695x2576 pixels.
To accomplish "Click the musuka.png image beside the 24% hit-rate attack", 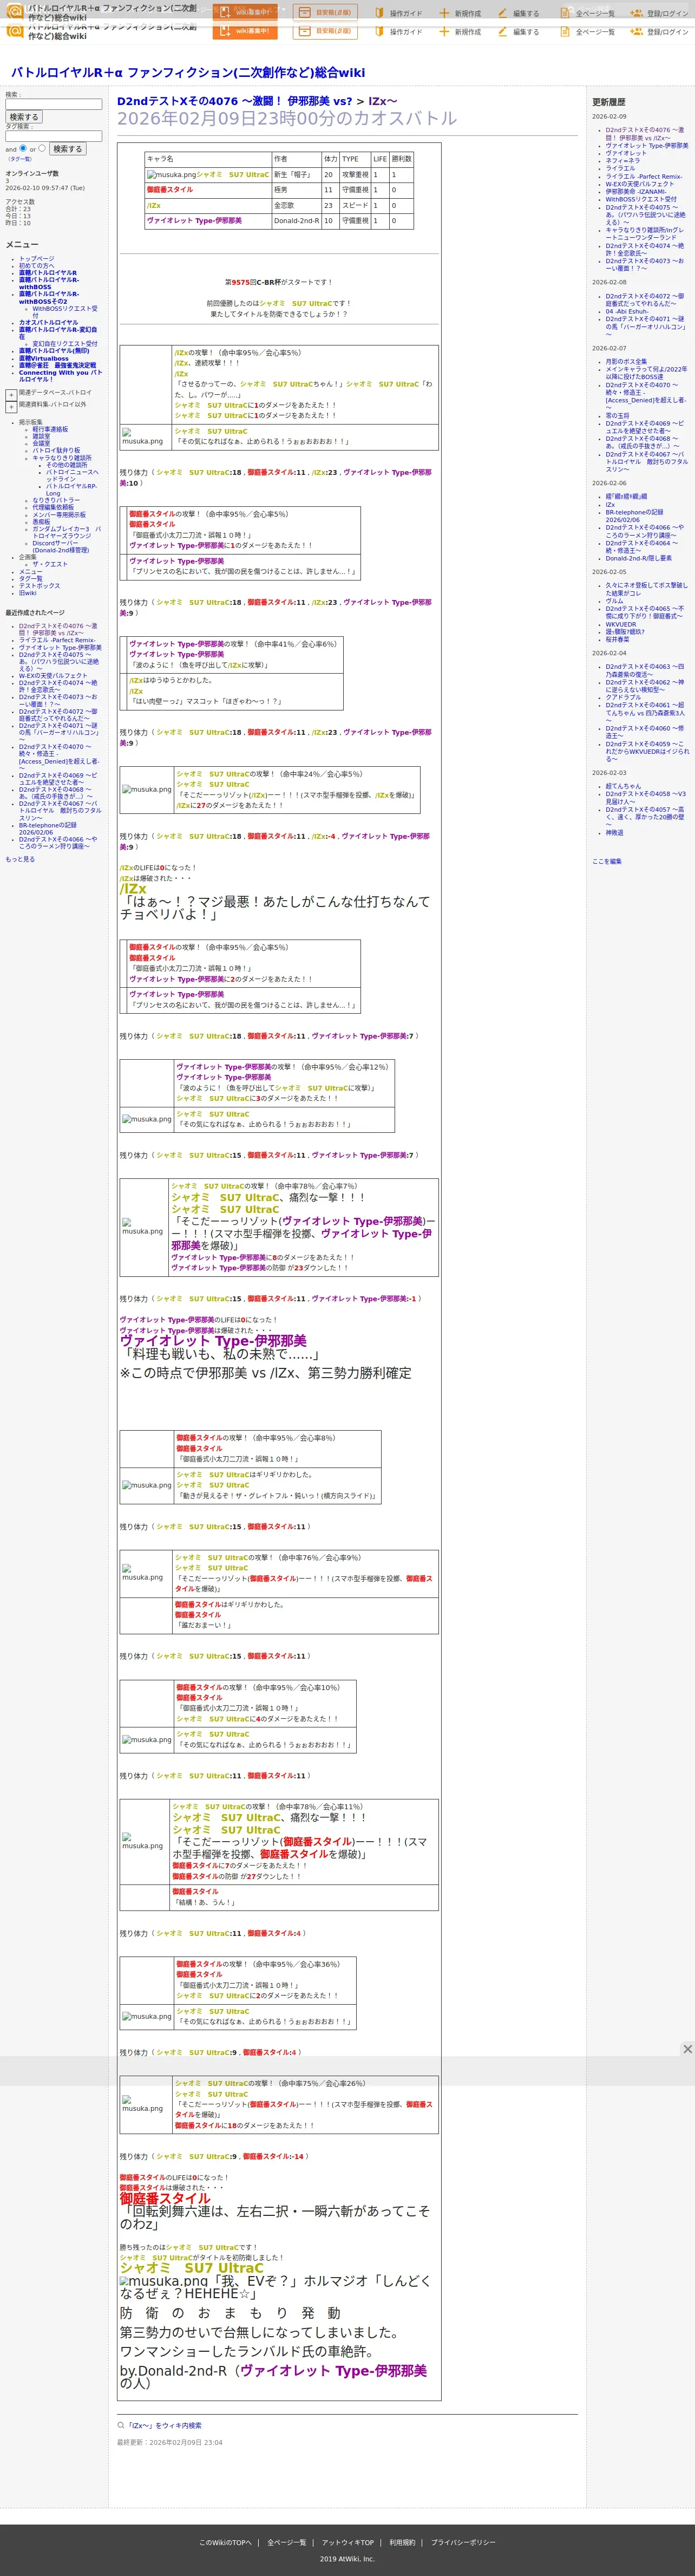I will click(x=147, y=789).
